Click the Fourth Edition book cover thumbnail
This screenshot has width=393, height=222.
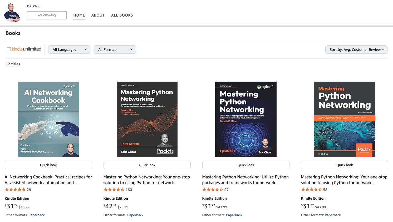[x=246, y=119]
